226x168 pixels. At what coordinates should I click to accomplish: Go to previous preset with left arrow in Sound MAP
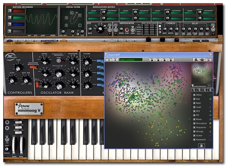pos(108,60)
